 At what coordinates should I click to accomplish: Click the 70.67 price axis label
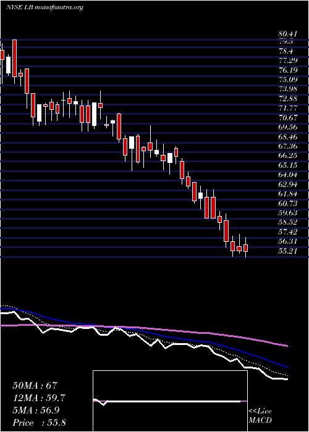pyautogui.click(x=288, y=118)
